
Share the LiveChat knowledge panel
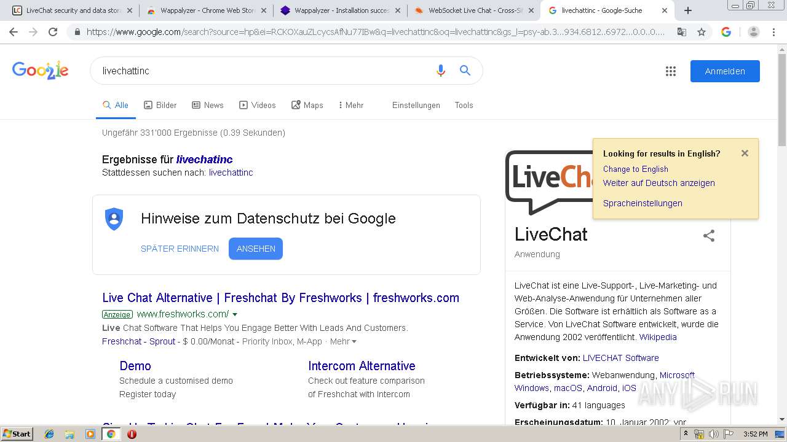[709, 236]
